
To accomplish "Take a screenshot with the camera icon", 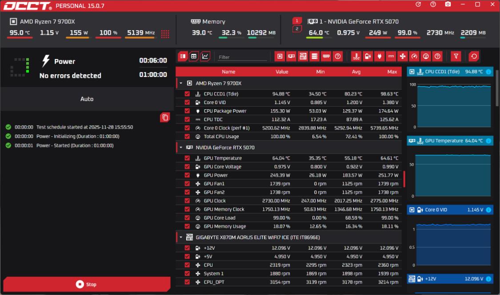I will pos(448,4).
